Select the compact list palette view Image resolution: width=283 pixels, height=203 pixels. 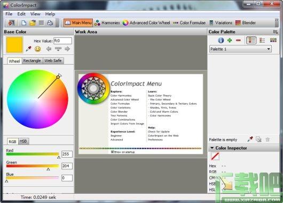[262, 40]
